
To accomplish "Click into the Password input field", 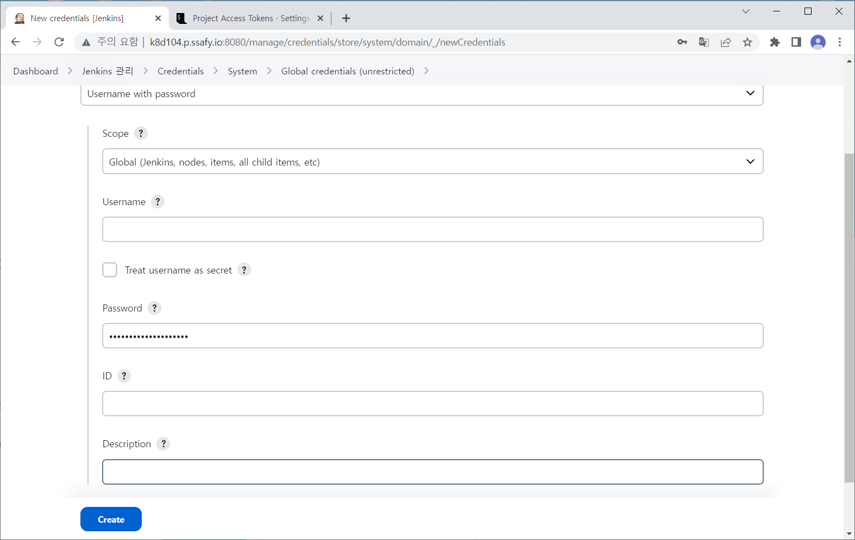I will [433, 336].
